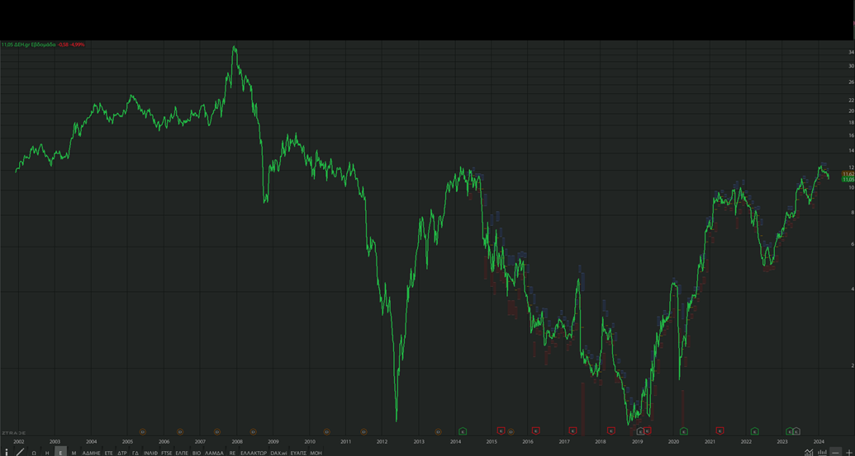Open the orange dividend marker in mid 2015
855x456 pixels.
pos(511,431)
